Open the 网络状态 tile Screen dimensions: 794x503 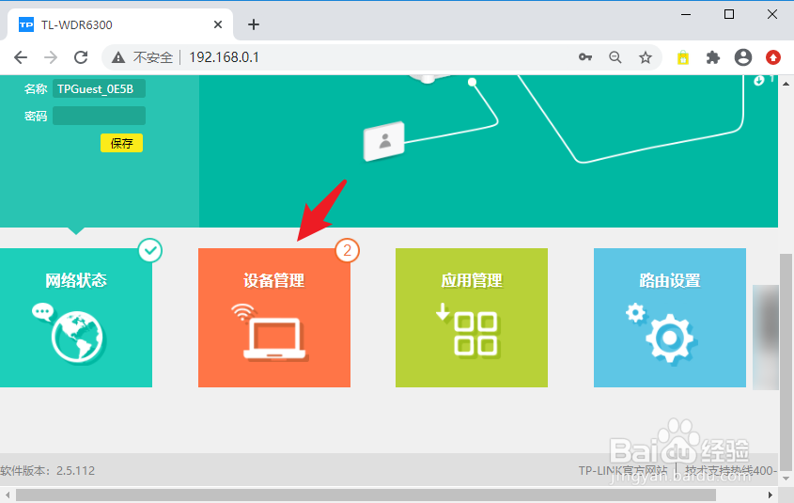pos(76,318)
